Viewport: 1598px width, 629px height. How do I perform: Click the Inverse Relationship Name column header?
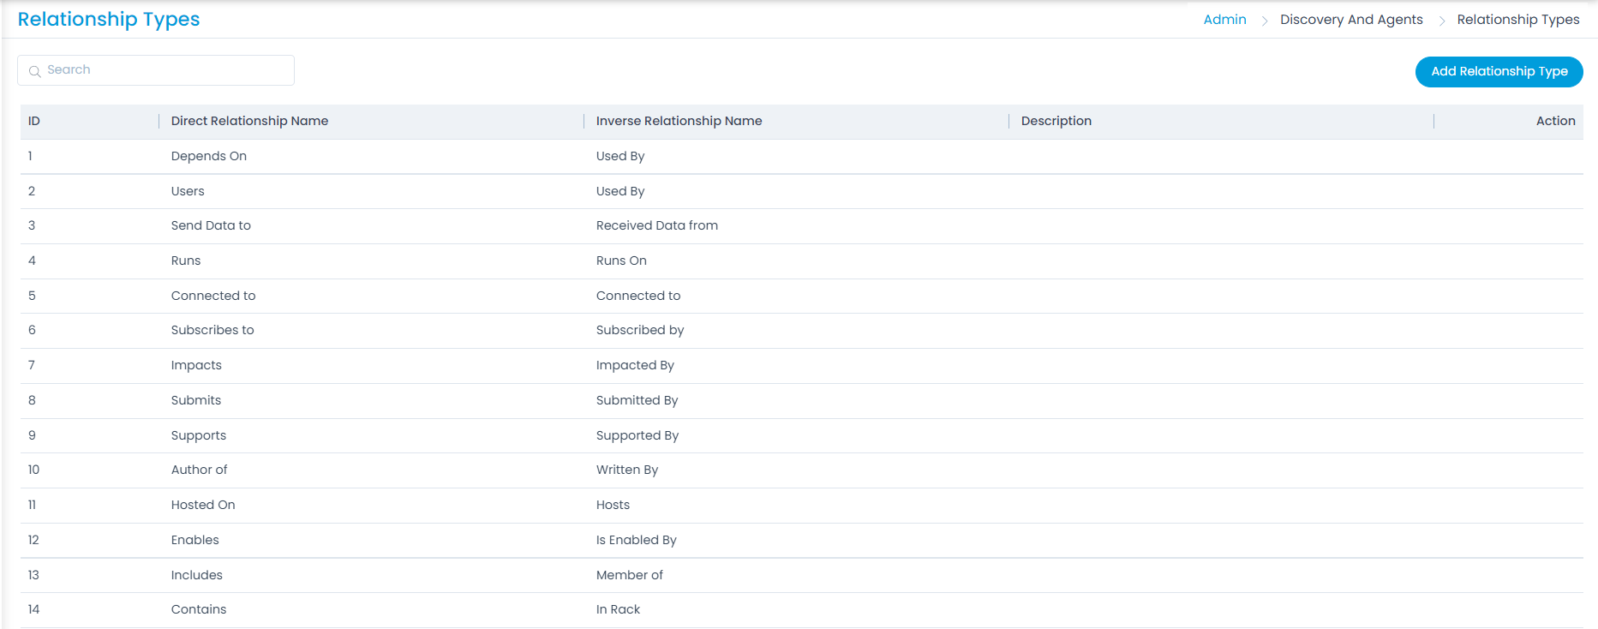(679, 121)
